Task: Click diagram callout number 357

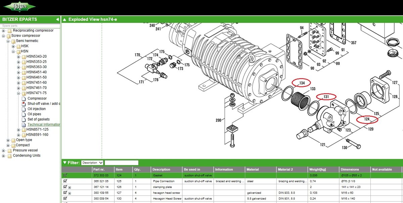Action: point(354,43)
